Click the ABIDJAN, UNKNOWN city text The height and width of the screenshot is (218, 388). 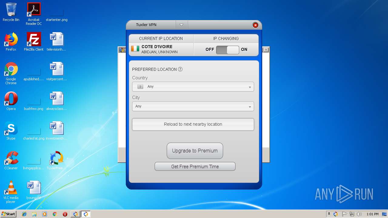coord(159,52)
